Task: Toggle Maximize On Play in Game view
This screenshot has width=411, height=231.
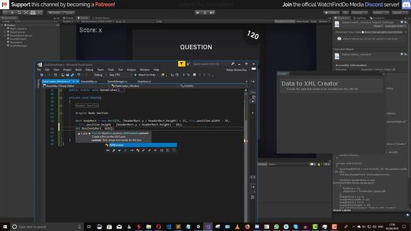Action: coord(284,21)
